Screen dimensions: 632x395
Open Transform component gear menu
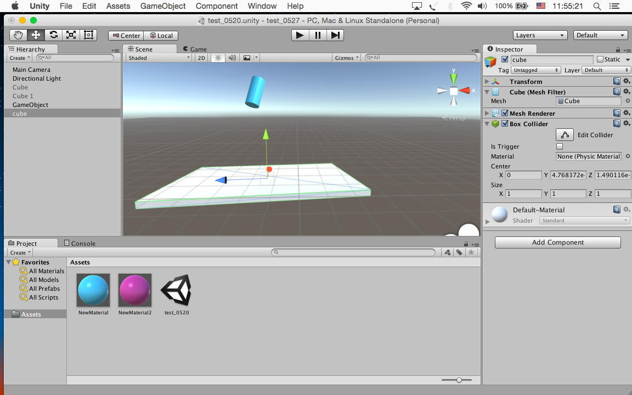pos(627,81)
